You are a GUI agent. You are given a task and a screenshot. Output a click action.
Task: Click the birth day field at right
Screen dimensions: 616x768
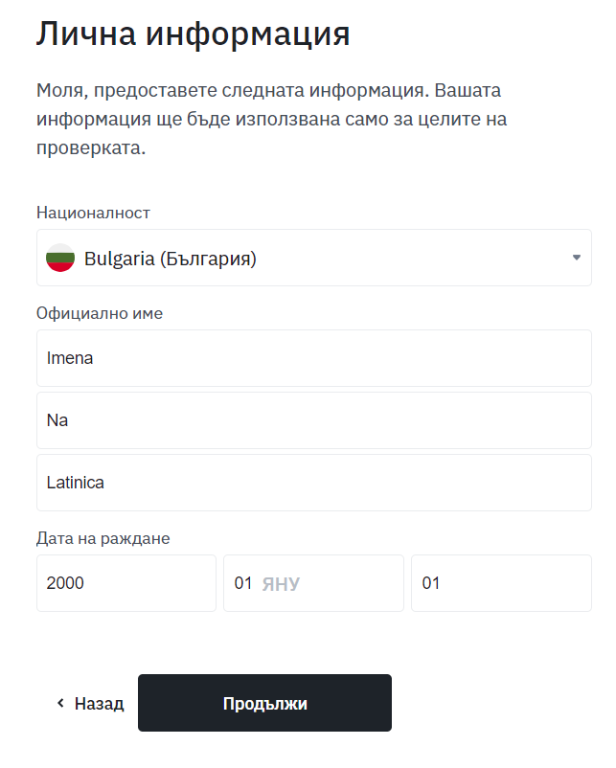(501, 583)
